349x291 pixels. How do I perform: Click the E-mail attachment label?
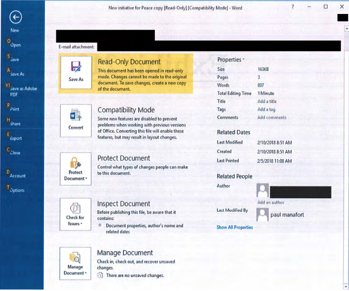click(x=77, y=47)
